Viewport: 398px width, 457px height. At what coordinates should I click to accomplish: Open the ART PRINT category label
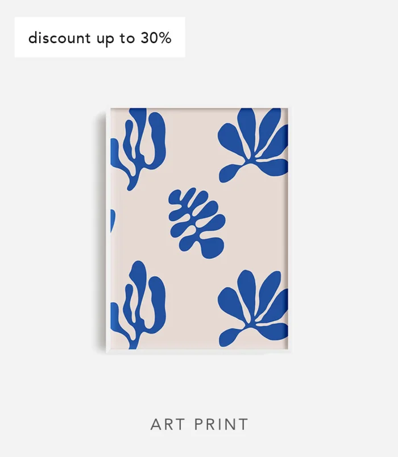[200, 425]
